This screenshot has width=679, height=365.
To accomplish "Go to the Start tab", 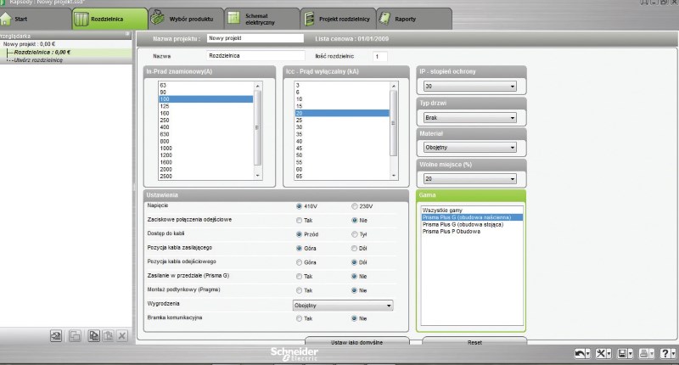I will (x=36, y=19).
